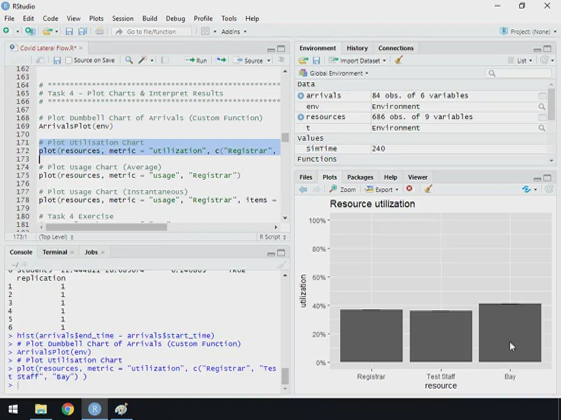Viewport: 561px width, 420px height.
Task: Open the Addins dropdown menu
Action: click(x=234, y=32)
